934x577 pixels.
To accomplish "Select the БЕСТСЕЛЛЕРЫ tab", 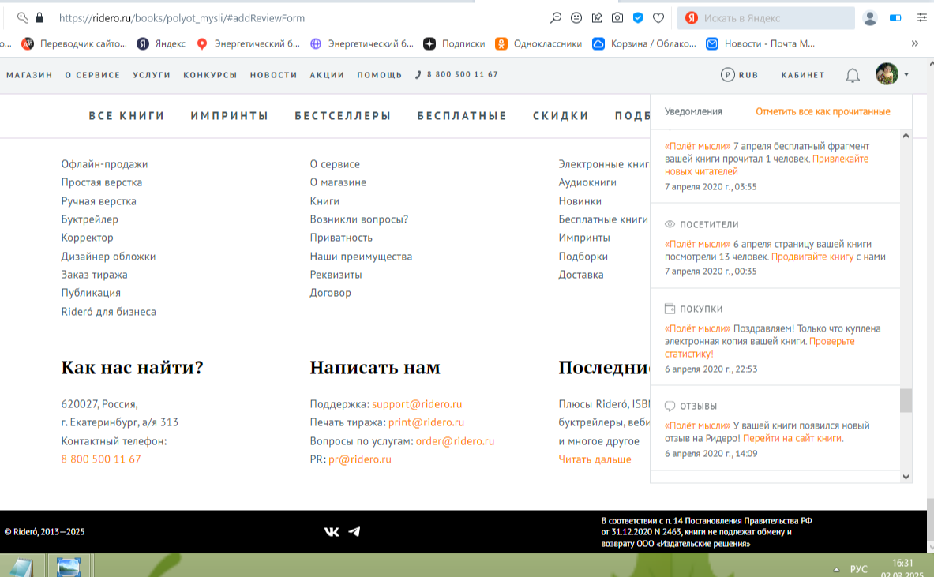I will (343, 115).
